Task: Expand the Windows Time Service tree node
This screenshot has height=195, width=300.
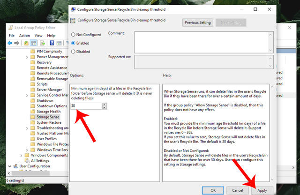Action: coord(27,150)
